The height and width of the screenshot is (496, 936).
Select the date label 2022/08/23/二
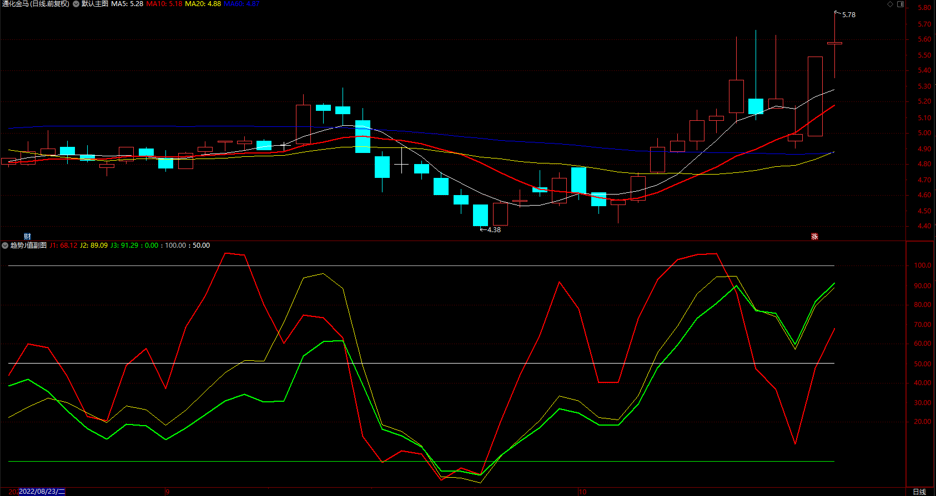point(42,492)
